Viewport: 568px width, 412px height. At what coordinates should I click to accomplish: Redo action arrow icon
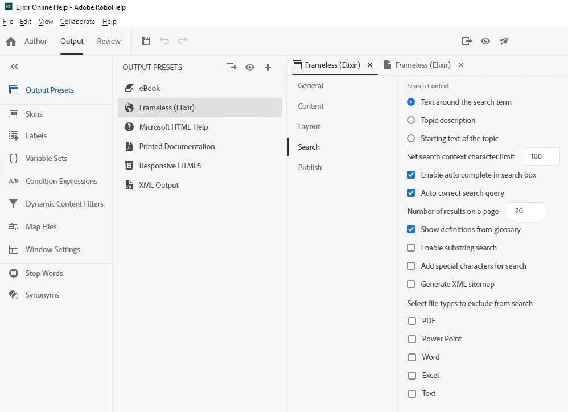[x=183, y=41]
